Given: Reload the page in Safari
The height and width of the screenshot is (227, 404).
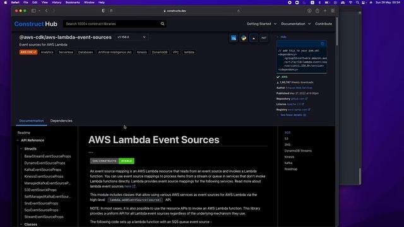Looking at the screenshot, I should [239, 11].
